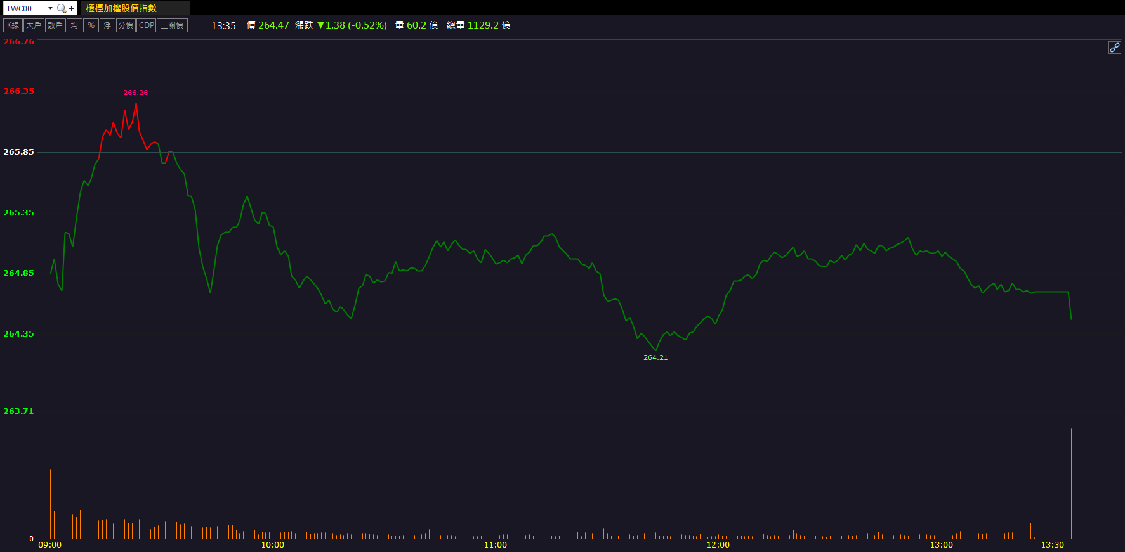This screenshot has width=1125, height=552.
Task: Toggle the 散戶 indicator
Action: (x=56, y=25)
